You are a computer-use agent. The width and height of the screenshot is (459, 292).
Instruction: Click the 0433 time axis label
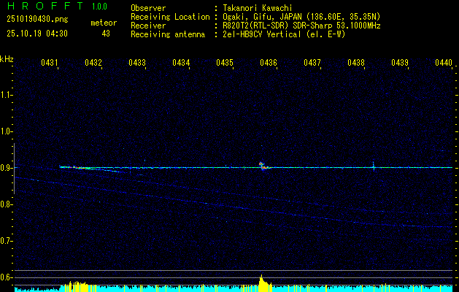[137, 62]
